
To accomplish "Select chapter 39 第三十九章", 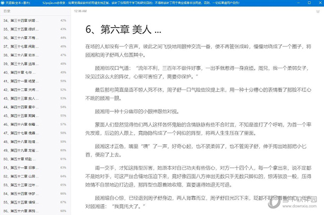I will tap(35, 64).
